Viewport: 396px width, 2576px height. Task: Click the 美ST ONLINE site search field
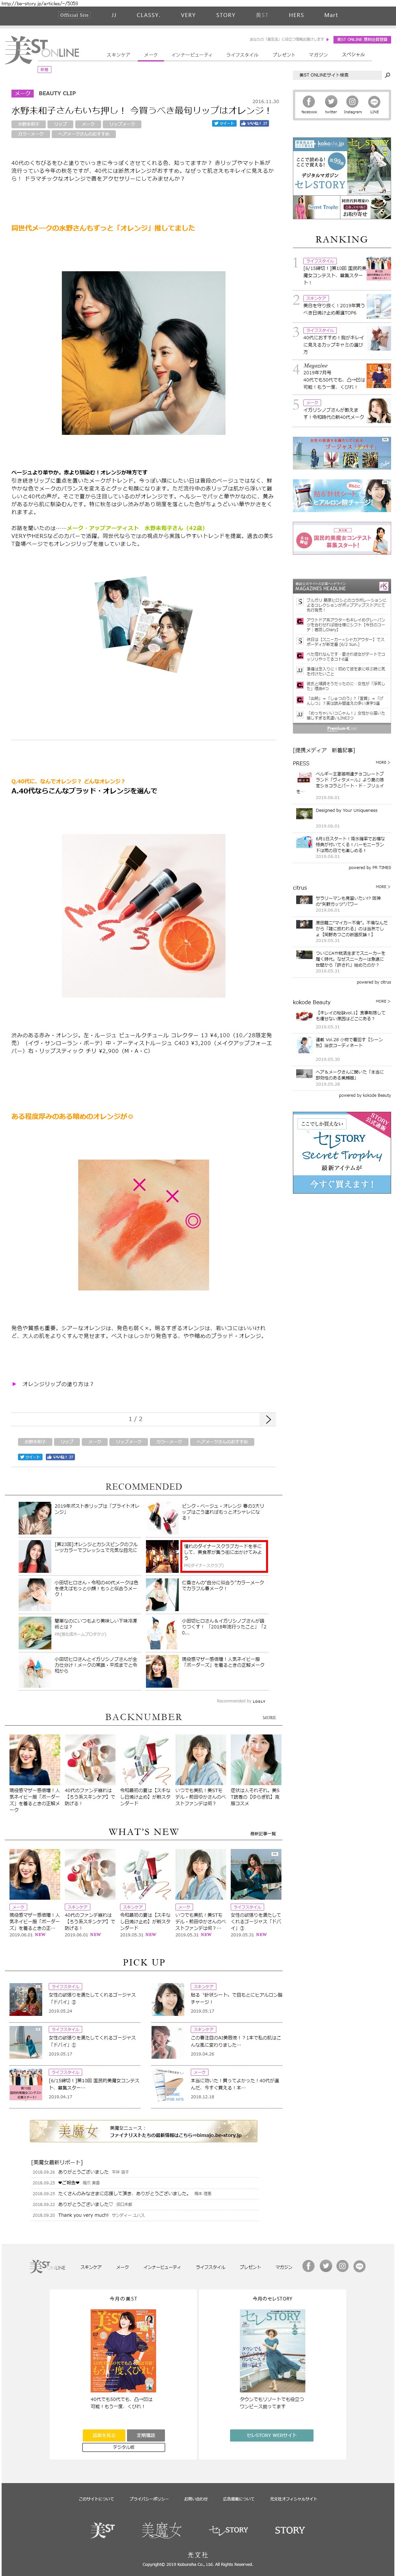pyautogui.click(x=337, y=75)
